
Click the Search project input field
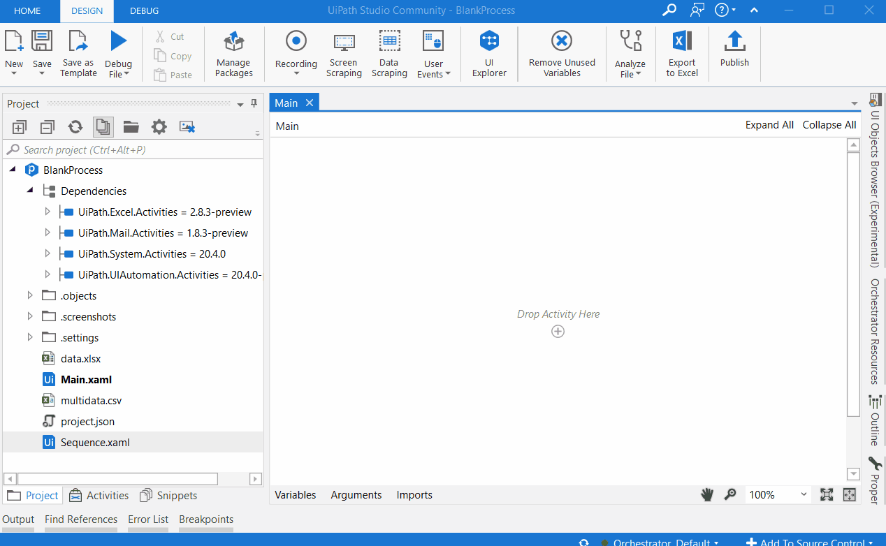[133, 149]
